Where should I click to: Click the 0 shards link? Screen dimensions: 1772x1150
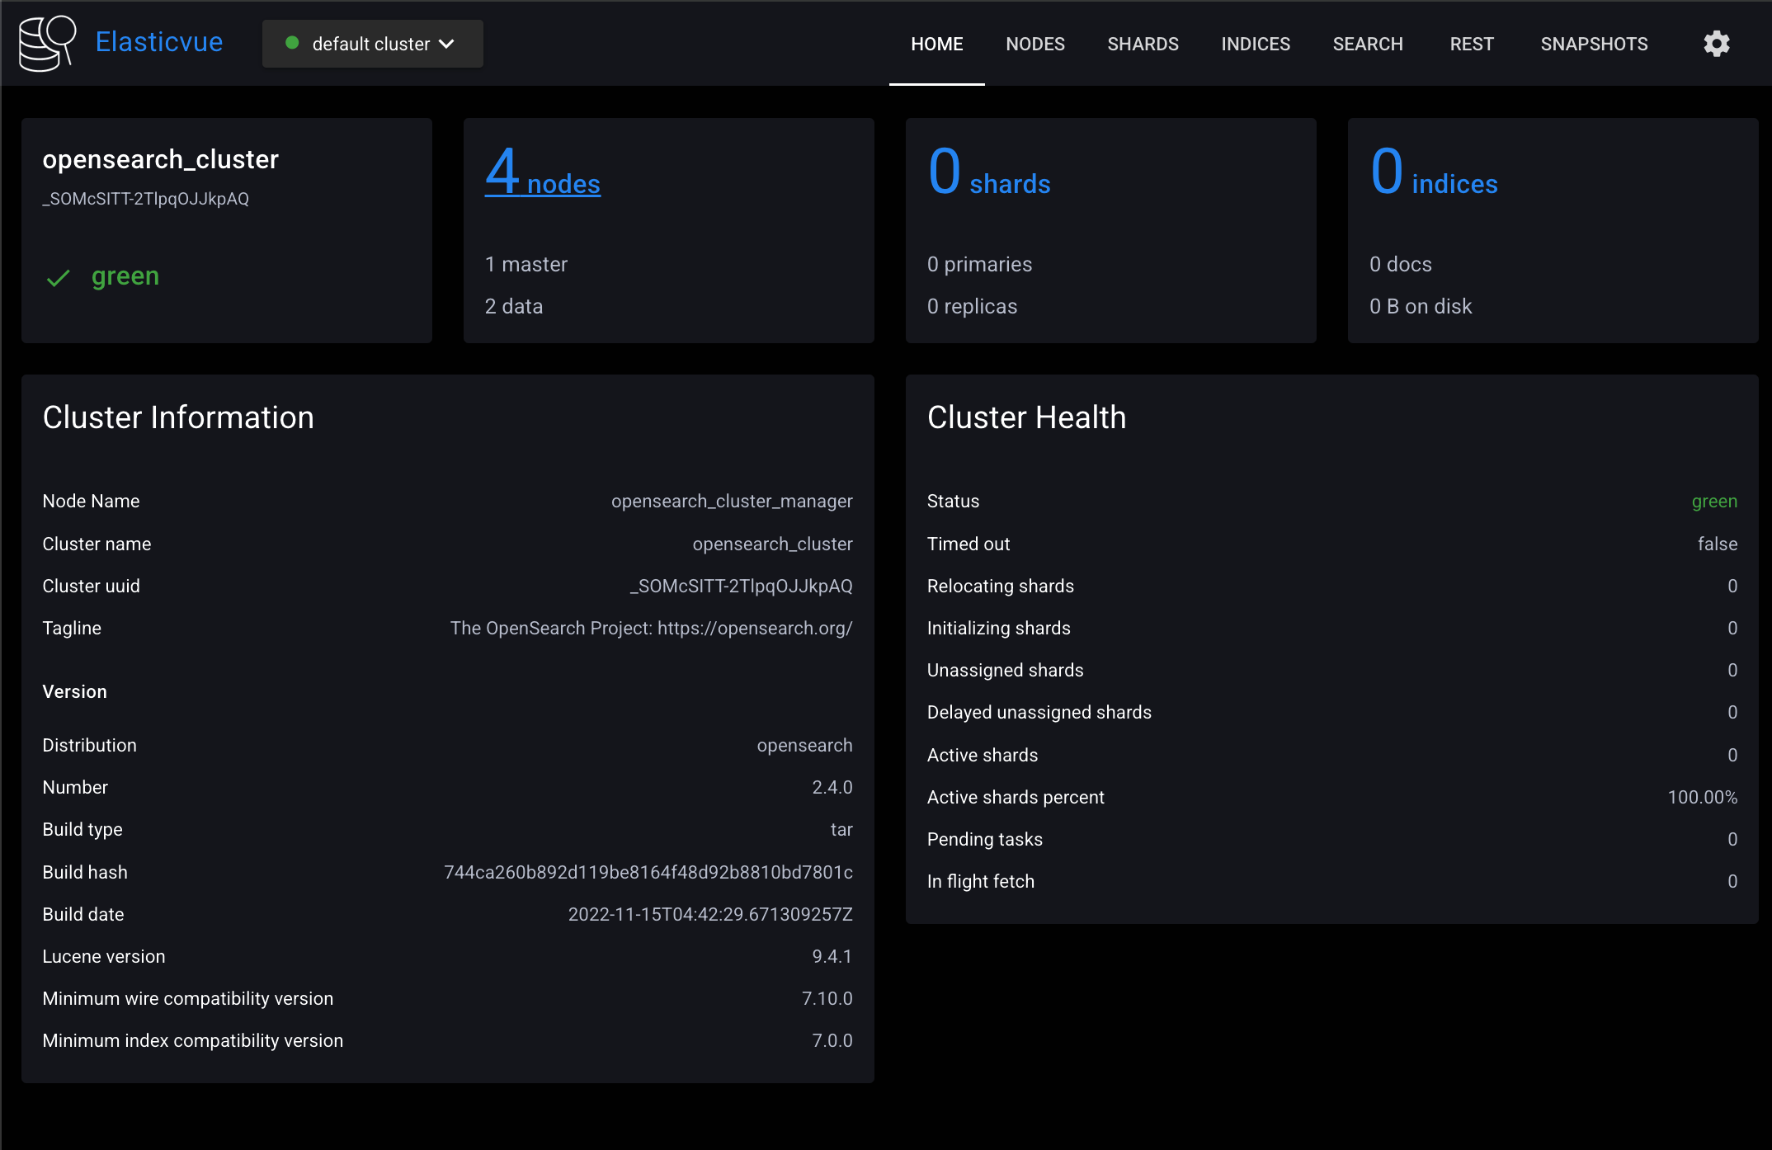coord(988,174)
